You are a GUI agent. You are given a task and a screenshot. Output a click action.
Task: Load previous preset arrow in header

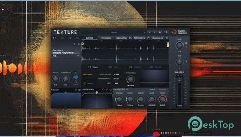tap(149, 32)
